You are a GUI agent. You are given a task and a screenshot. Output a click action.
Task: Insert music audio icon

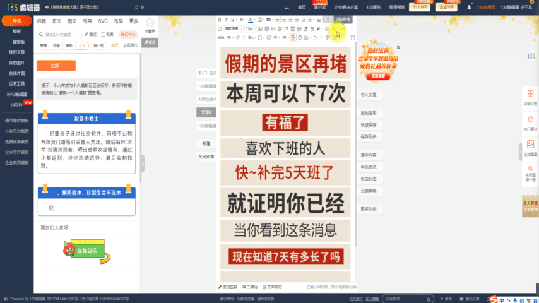coord(286,28)
